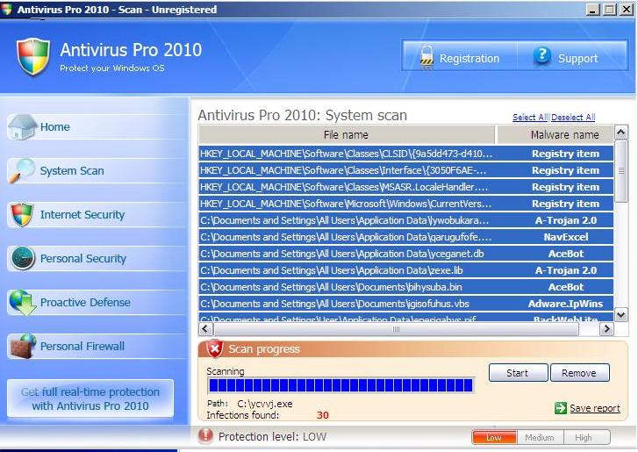Click the red X Scan progress shield
This screenshot has height=452, width=638.
click(214, 348)
